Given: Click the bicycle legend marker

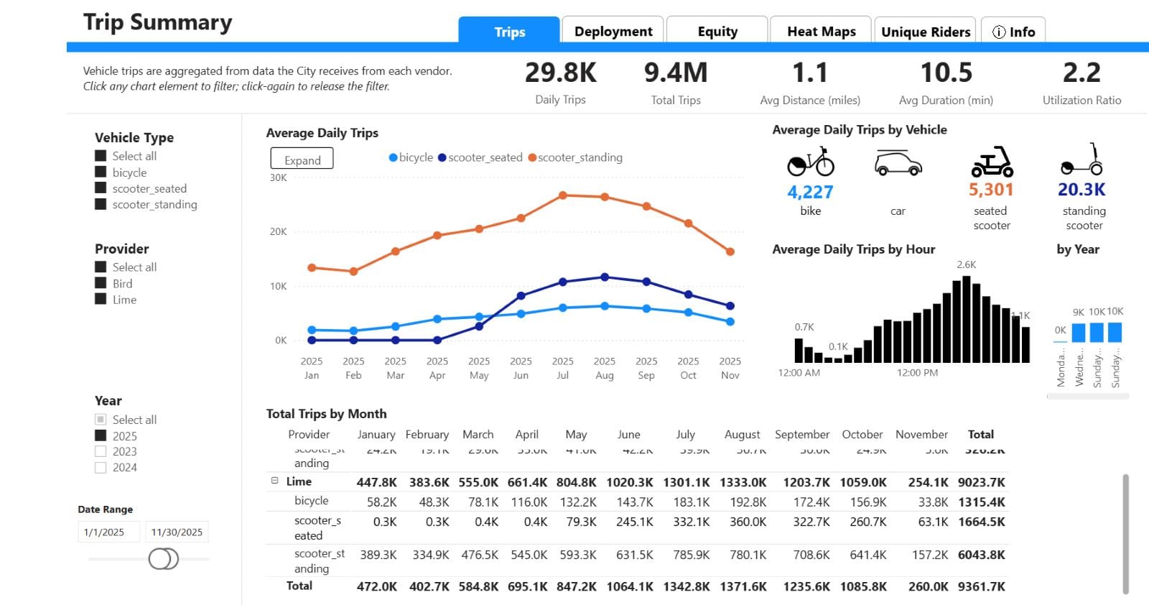Looking at the screenshot, I should pyautogui.click(x=393, y=157).
